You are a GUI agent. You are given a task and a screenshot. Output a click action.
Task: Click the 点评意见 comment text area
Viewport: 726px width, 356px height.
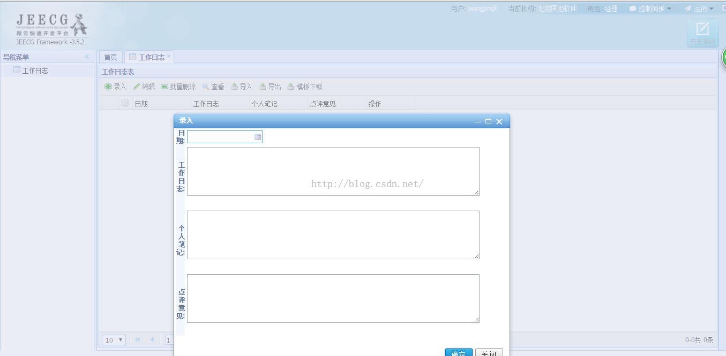pos(333,298)
